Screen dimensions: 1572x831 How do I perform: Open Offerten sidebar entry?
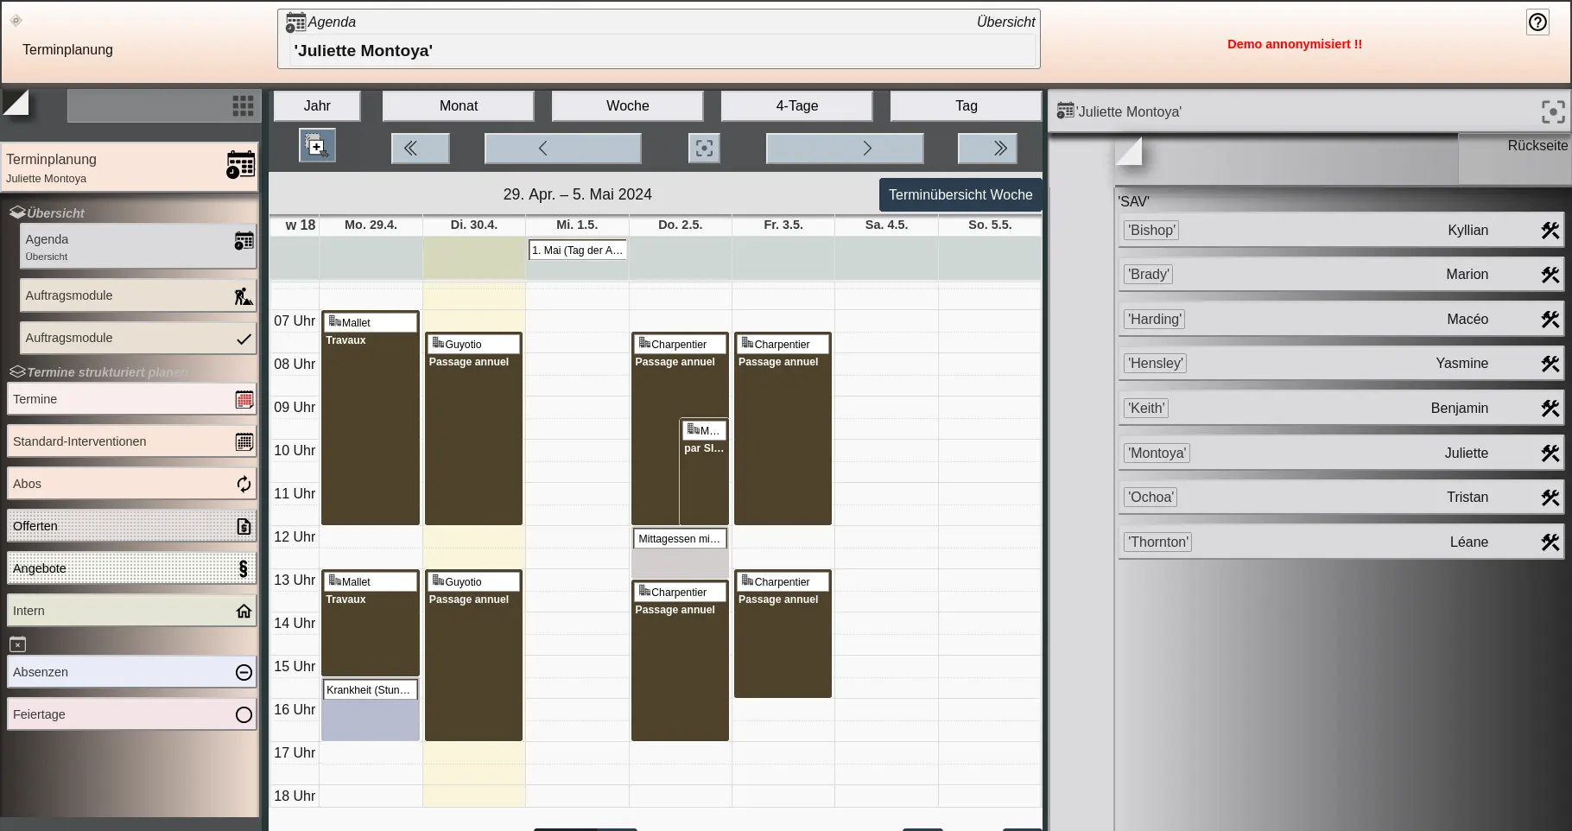132,526
